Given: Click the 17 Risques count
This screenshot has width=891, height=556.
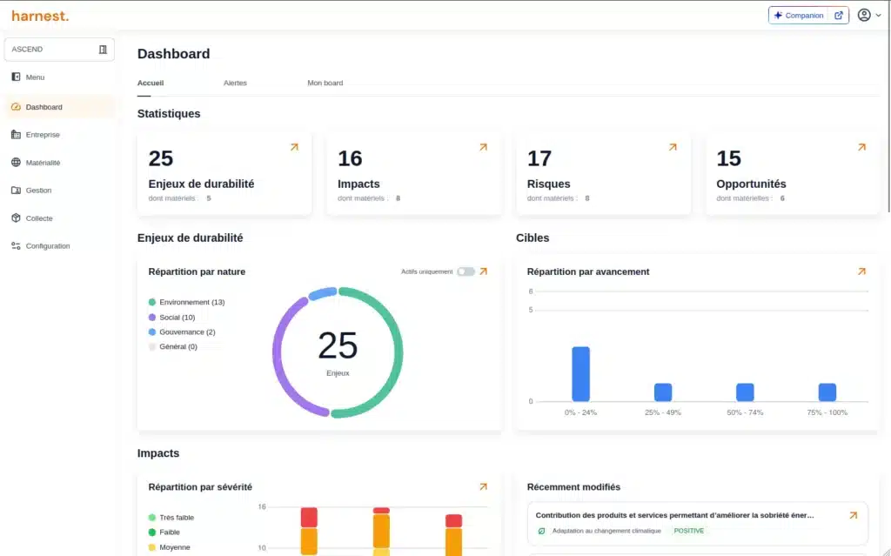Looking at the screenshot, I should (x=539, y=158).
